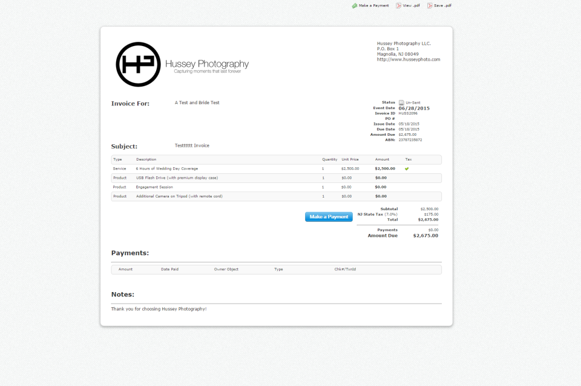This screenshot has height=386, width=581.
Task: Click the event date 06/28/2015
Action: click(x=414, y=108)
